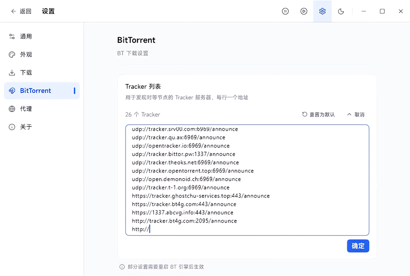The height and width of the screenshot is (276, 410).
Task: Open settings via highlighted gear icon
Action: coord(322,11)
